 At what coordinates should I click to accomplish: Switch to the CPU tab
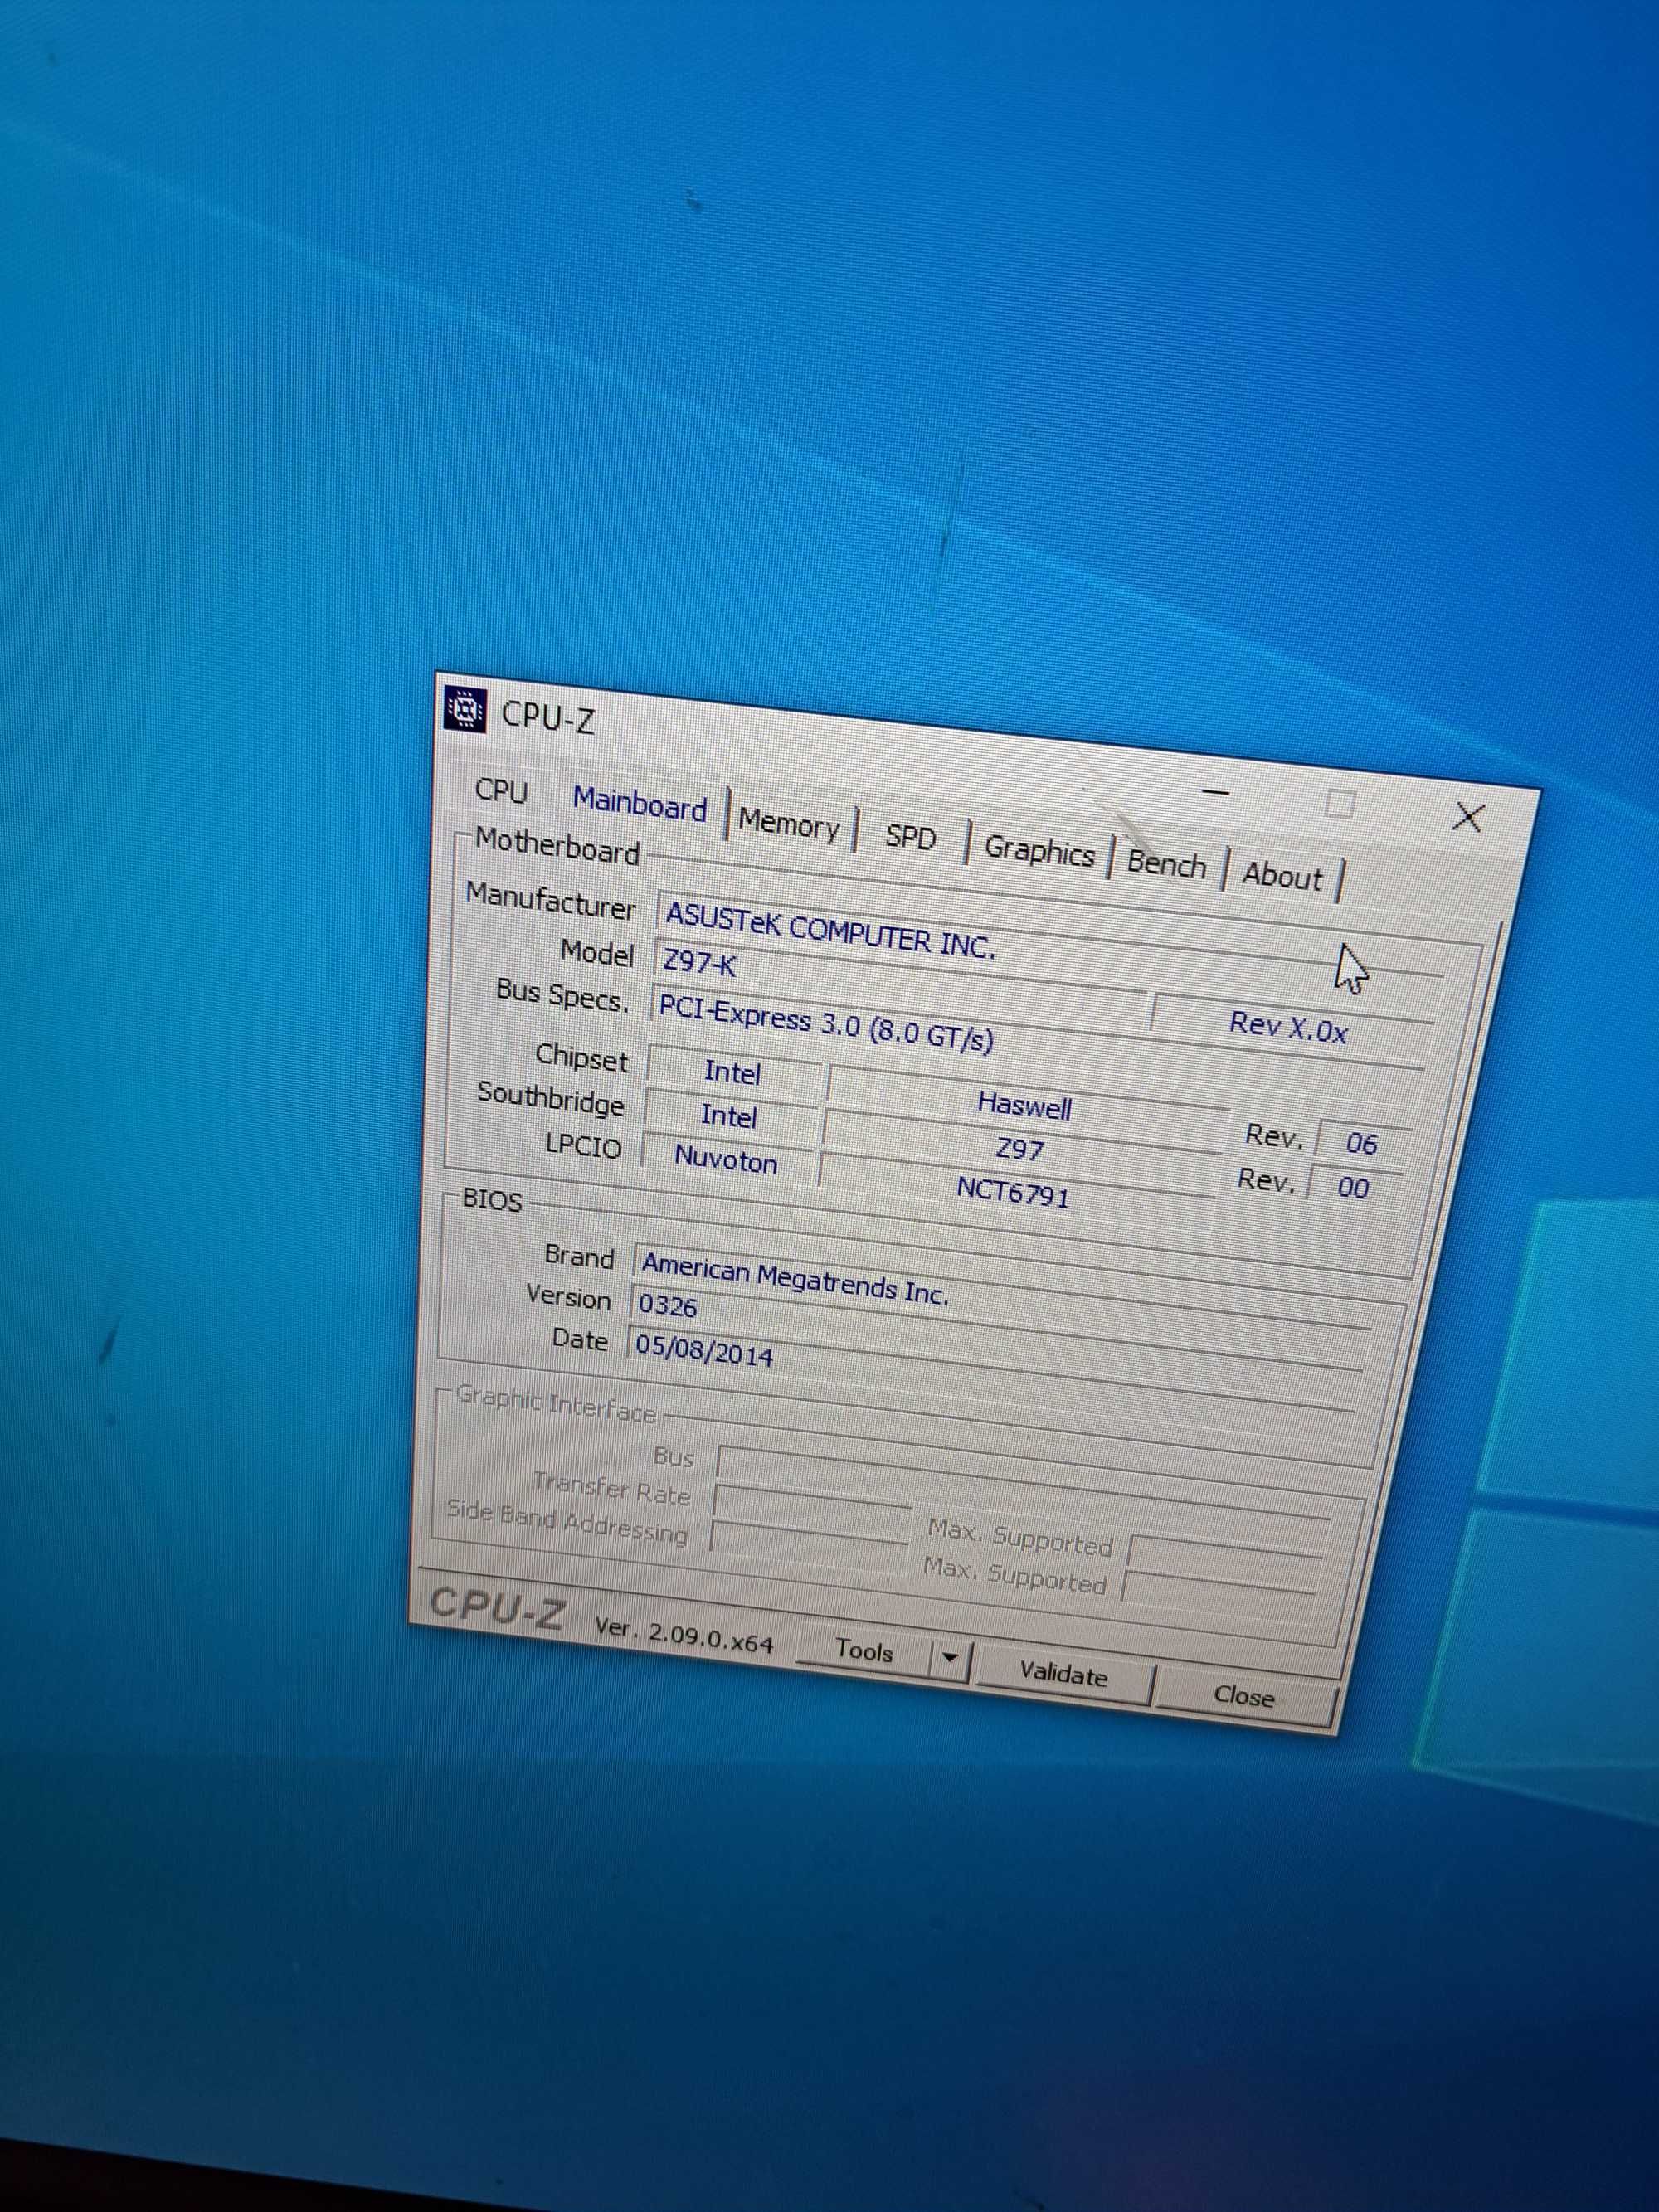pyautogui.click(x=501, y=791)
